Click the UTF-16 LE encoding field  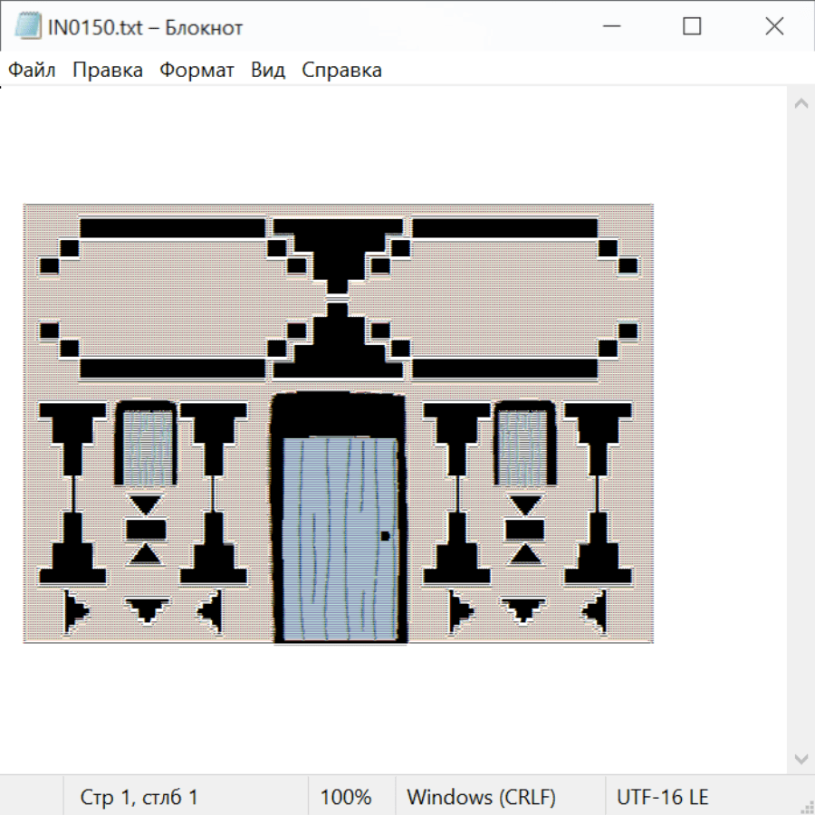pyautogui.click(x=662, y=798)
